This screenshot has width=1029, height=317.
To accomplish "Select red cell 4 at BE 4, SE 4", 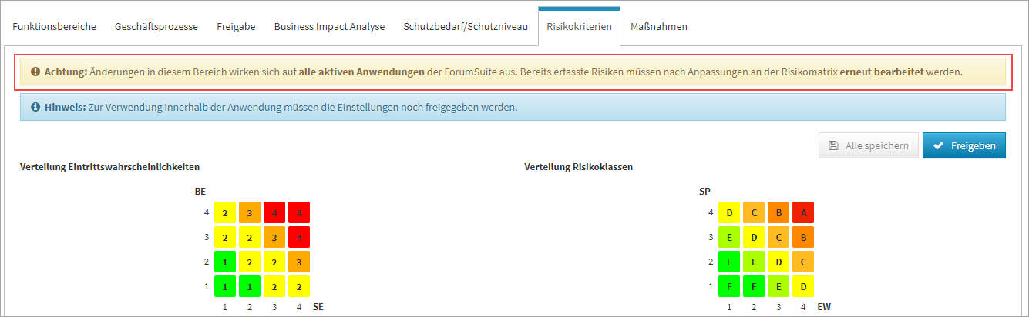I will [299, 212].
